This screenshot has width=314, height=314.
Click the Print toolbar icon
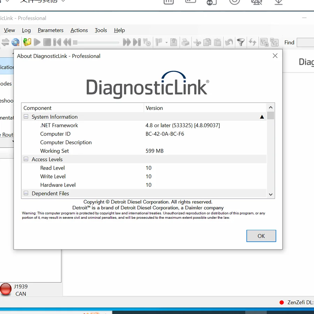point(186,42)
